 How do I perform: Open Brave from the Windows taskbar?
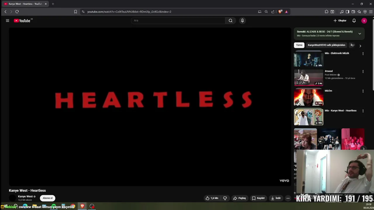82,206
